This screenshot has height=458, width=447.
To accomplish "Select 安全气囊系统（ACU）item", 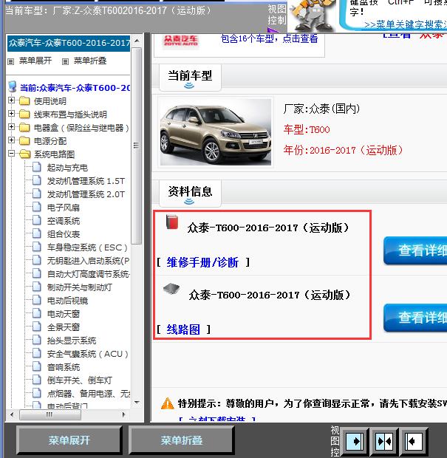I will pyautogui.click(x=87, y=354).
